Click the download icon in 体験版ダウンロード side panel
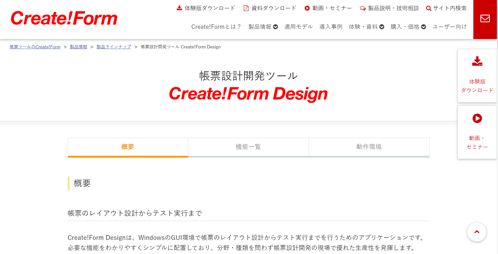Viewport: 498px width, 254px height. (x=477, y=62)
